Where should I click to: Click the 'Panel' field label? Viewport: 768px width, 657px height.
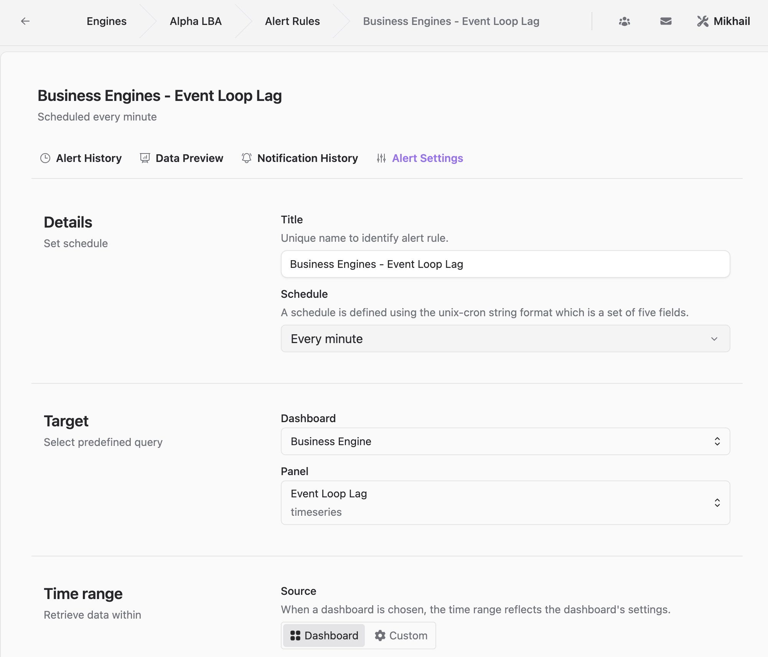pyautogui.click(x=295, y=471)
